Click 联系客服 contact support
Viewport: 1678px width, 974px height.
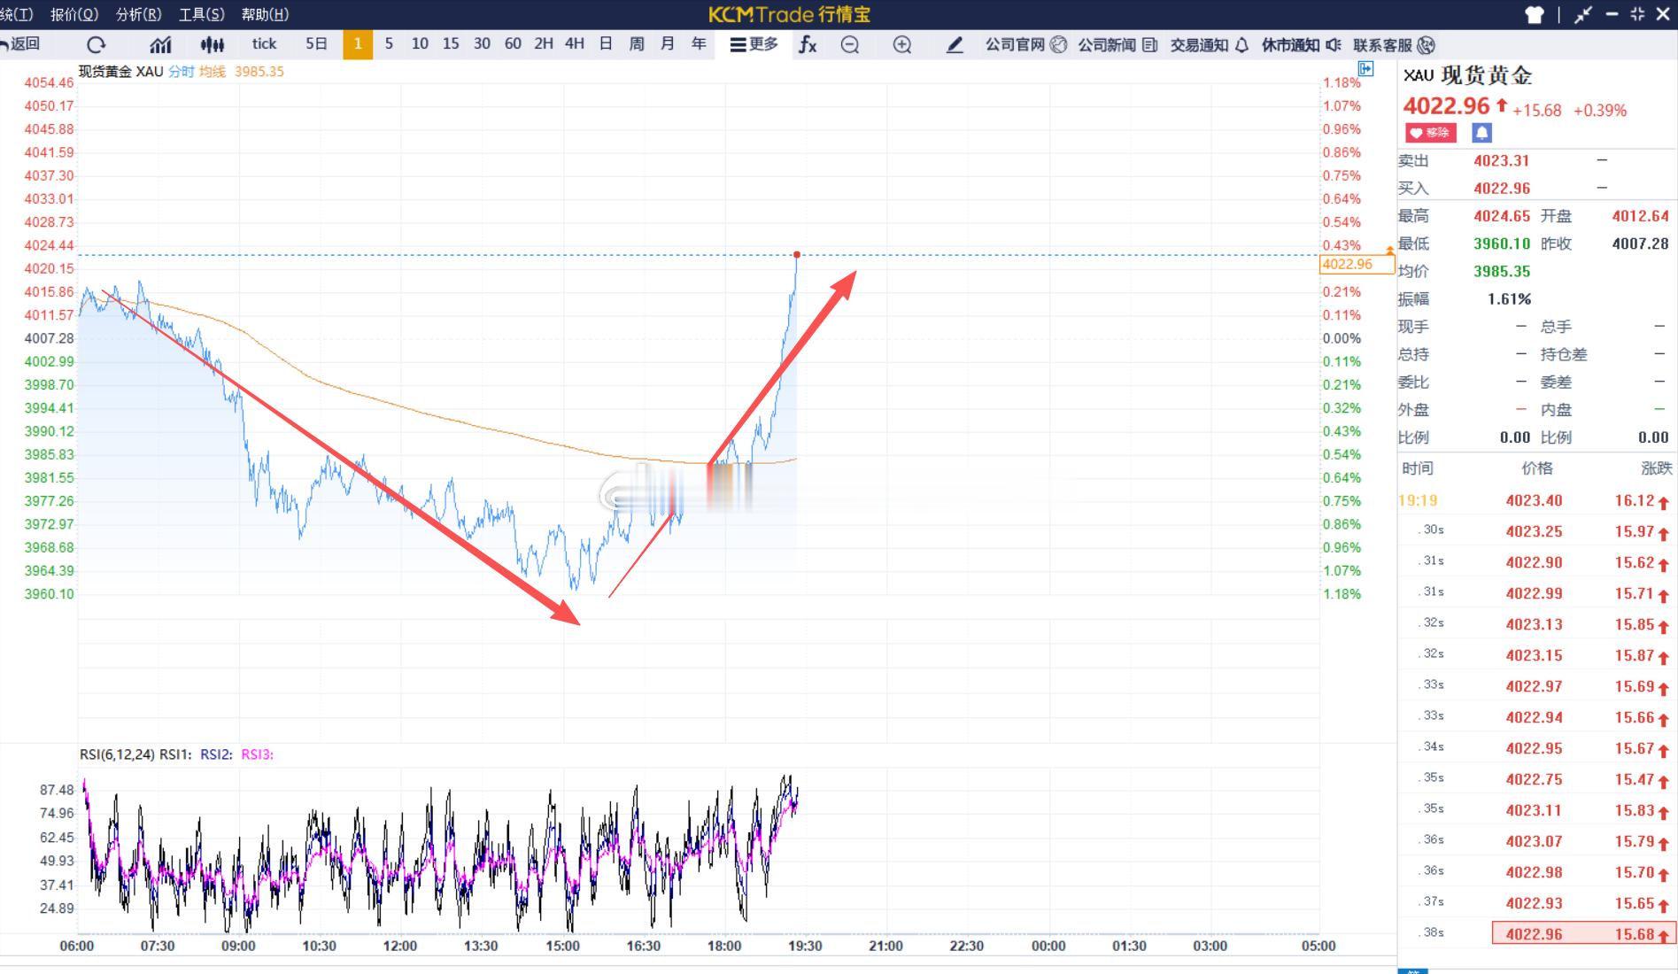point(1394,45)
